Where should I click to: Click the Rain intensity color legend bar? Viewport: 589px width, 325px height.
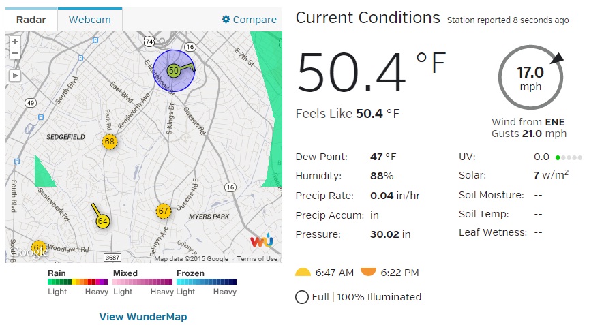coord(78,282)
